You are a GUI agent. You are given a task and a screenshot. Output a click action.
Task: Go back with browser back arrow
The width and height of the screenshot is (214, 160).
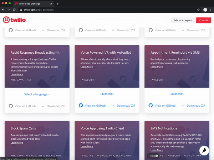coord(3,10)
